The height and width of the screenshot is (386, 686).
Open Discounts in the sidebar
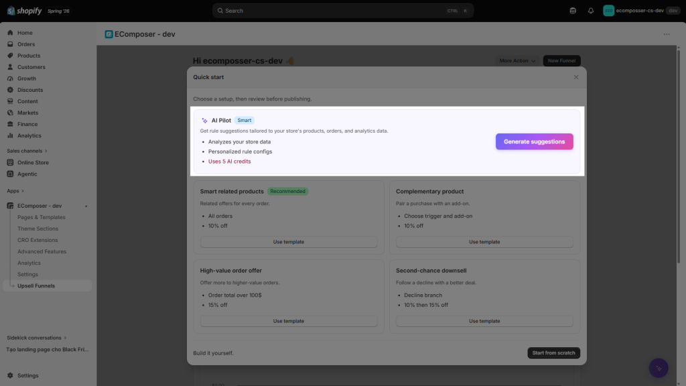pos(29,90)
